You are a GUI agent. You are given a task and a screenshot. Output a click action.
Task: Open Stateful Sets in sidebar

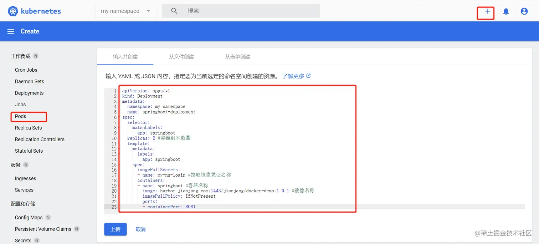(x=29, y=151)
